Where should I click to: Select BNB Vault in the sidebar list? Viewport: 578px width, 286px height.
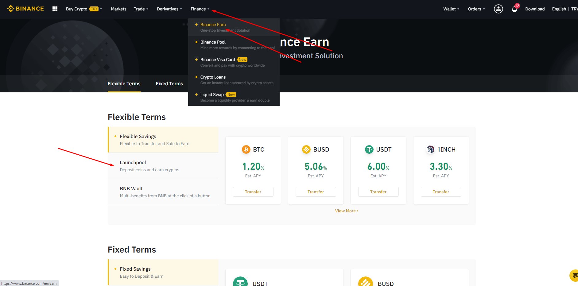[x=163, y=192]
